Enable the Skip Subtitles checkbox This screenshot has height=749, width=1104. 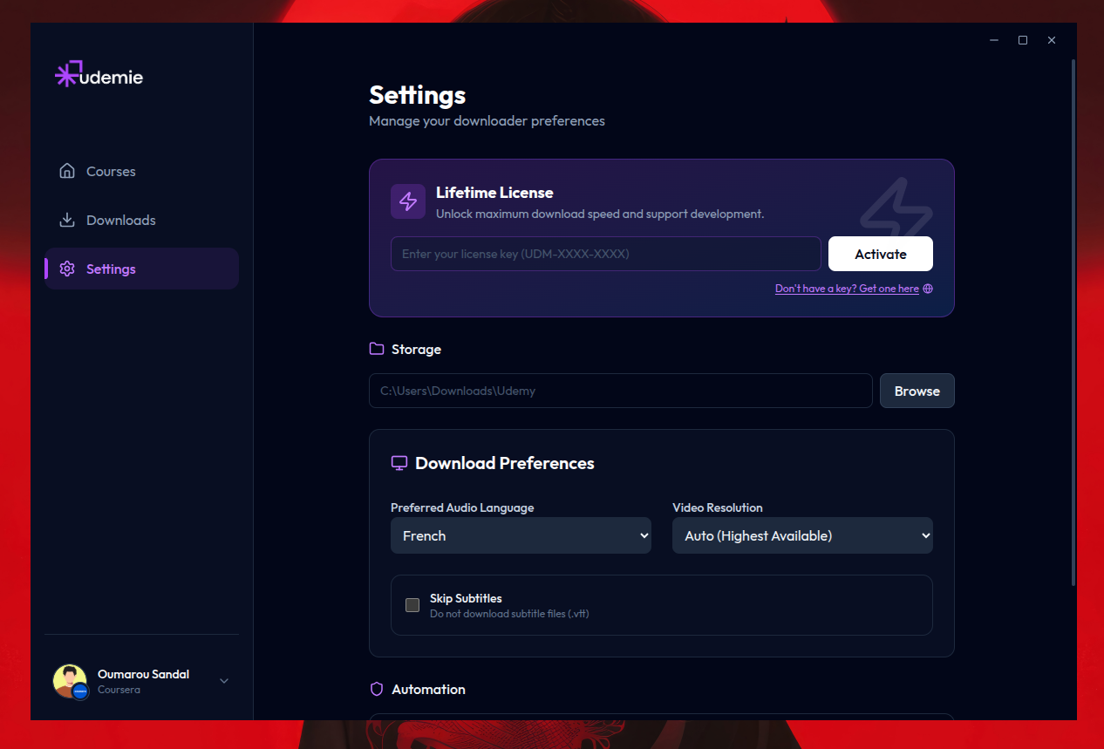tap(412, 604)
